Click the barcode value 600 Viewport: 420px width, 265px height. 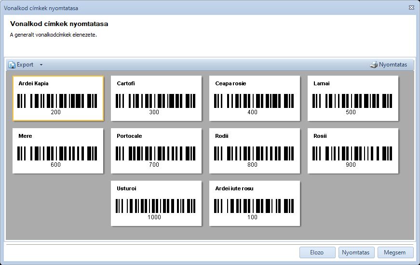tap(56, 165)
